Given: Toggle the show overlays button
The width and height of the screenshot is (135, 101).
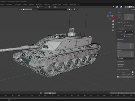Looking at the screenshot, I should [121, 7].
